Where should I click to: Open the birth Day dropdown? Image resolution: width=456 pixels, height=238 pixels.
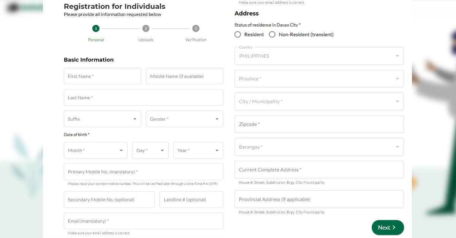(x=150, y=150)
